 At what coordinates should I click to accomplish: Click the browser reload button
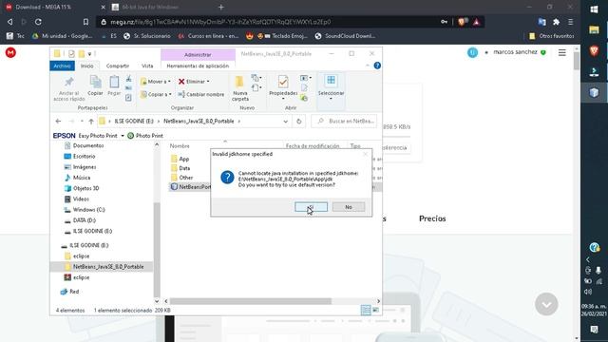pyautogui.click(x=38, y=22)
